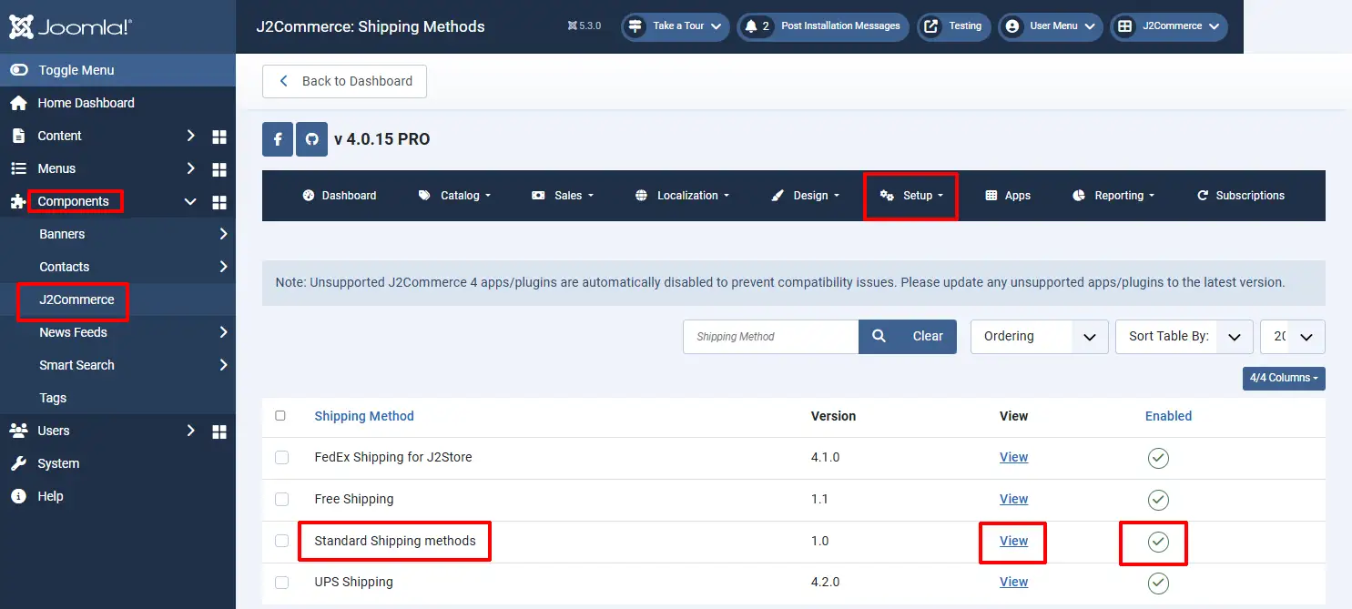This screenshot has height=609, width=1352.
Task: Click the Joomla logo
Action: click(x=70, y=26)
